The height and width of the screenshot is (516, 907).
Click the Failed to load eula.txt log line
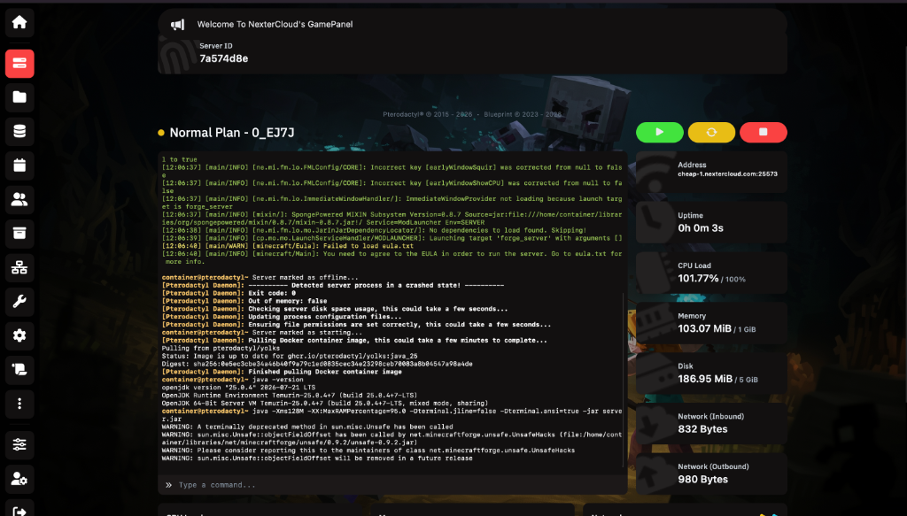point(288,245)
